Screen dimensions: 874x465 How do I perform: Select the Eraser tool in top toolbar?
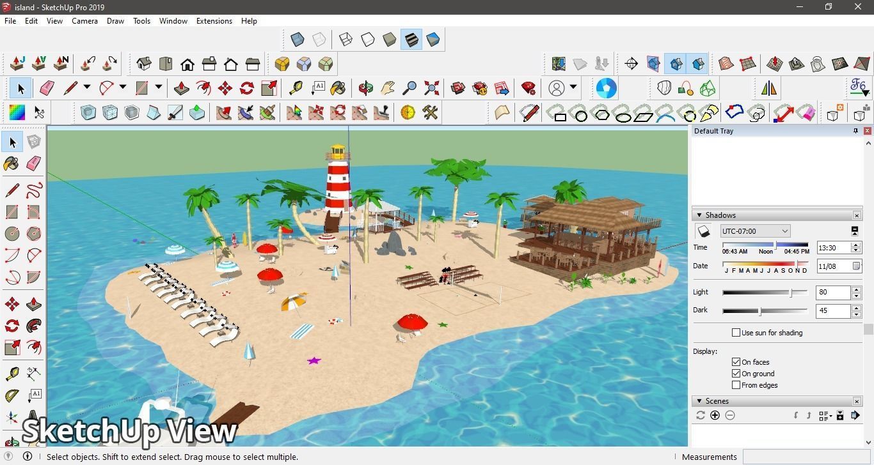tap(47, 88)
